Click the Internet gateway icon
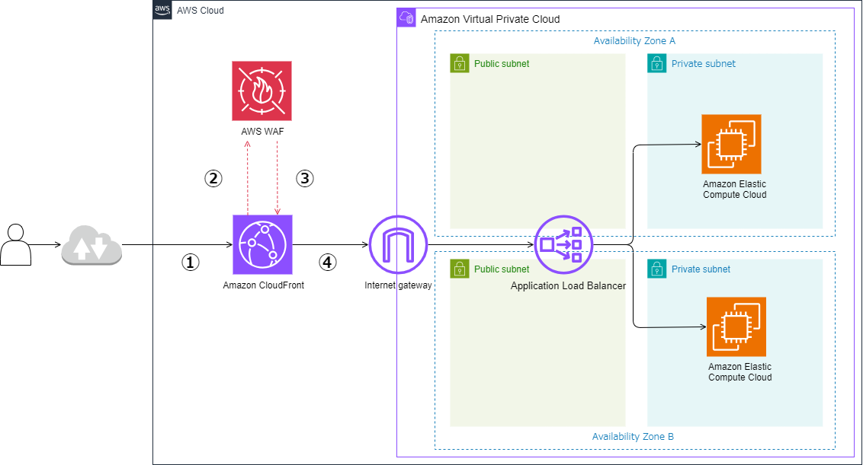The height and width of the screenshot is (465, 863). point(398,244)
